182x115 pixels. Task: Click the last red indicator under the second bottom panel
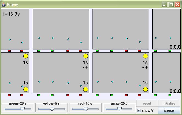click(x=80, y=95)
